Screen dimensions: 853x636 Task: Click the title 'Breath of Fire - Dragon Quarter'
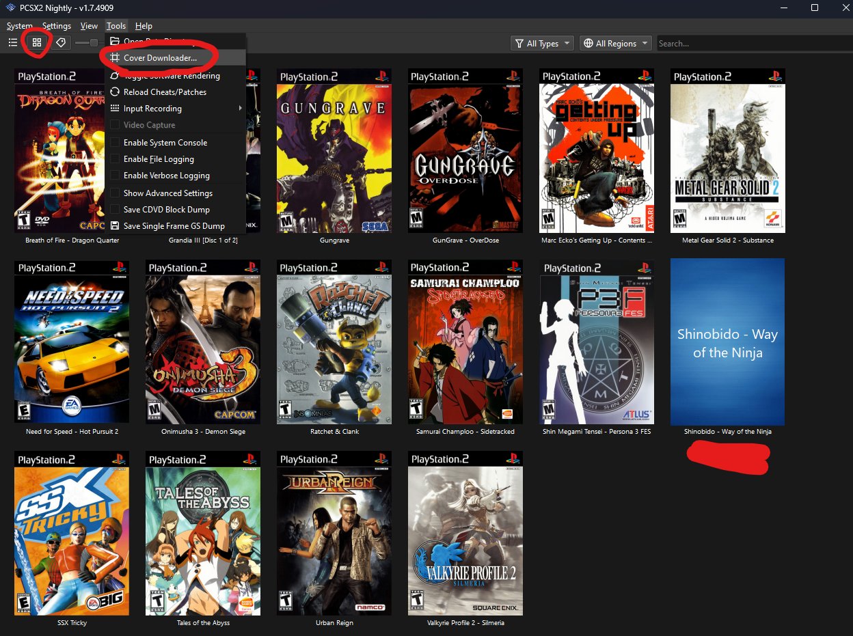tap(72, 240)
